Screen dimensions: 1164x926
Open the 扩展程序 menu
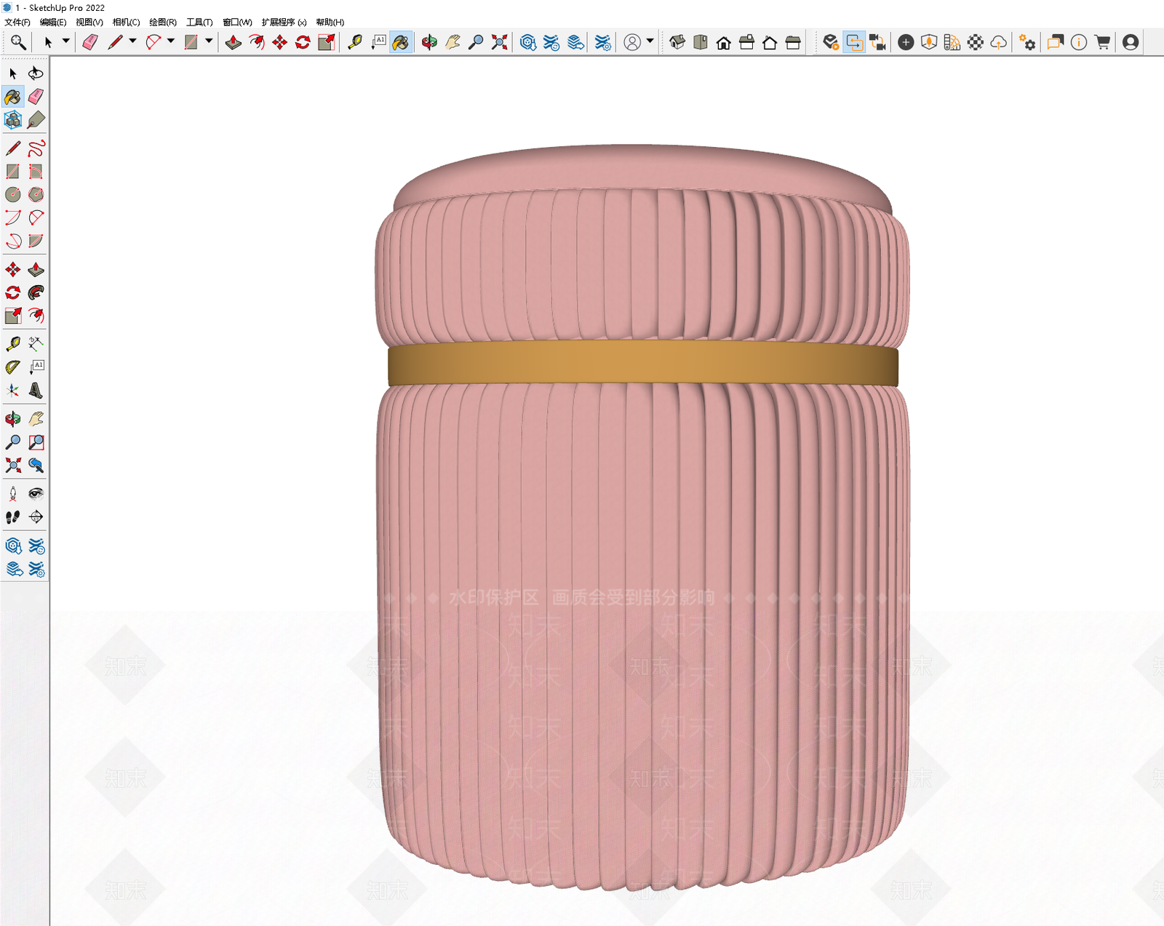tap(284, 22)
